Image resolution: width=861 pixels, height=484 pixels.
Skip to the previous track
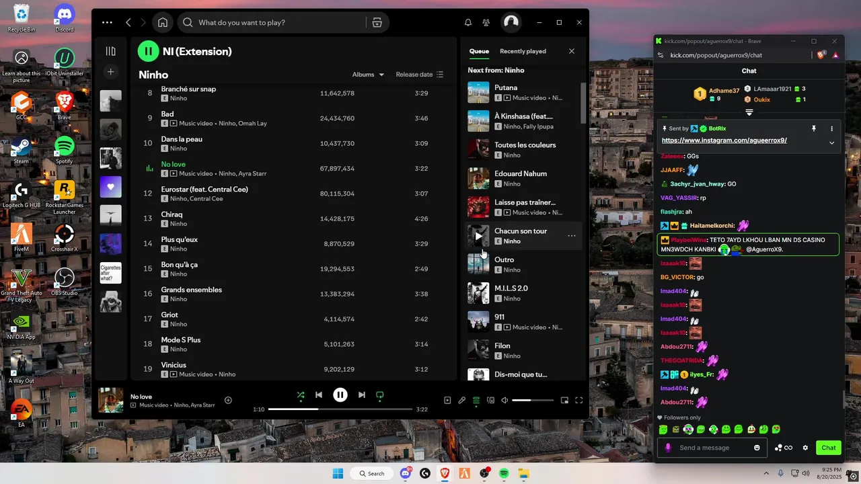[319, 395]
